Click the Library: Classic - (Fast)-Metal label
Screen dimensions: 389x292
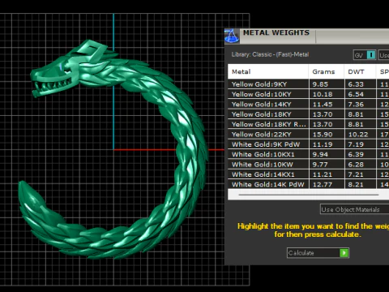pos(270,54)
